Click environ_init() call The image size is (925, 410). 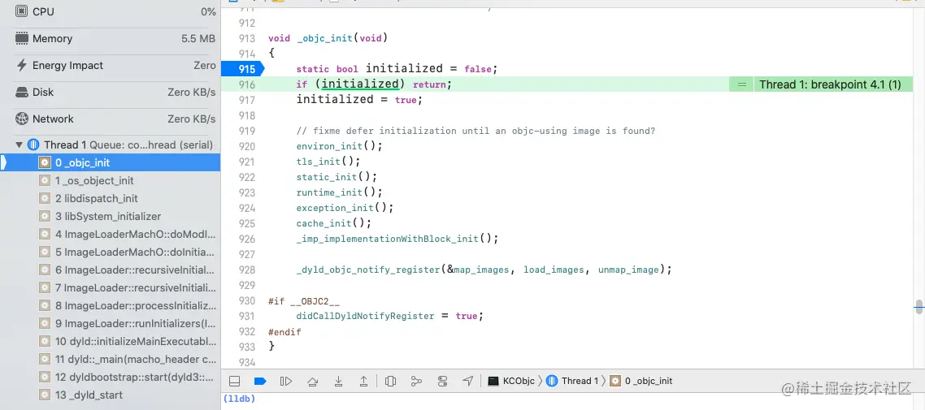pos(339,146)
